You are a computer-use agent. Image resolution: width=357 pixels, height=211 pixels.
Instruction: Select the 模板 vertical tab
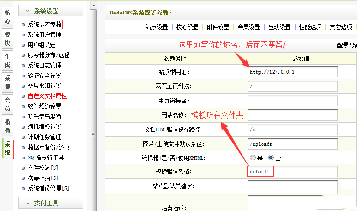pos(7,127)
